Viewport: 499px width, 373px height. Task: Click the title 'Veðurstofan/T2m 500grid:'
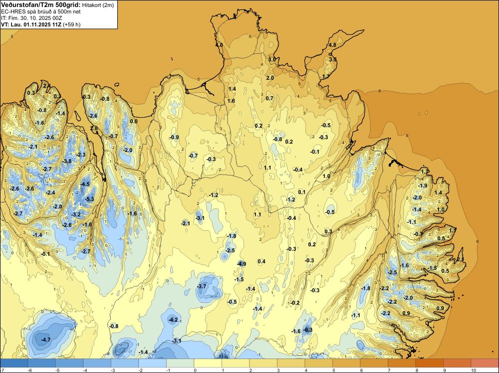tap(41, 5)
